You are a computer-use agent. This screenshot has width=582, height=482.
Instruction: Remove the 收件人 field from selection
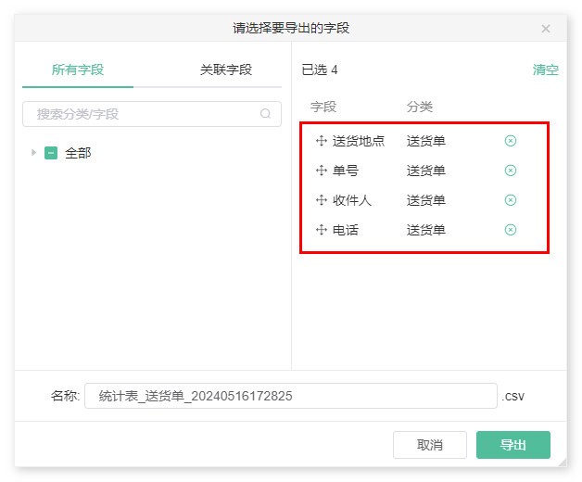511,200
